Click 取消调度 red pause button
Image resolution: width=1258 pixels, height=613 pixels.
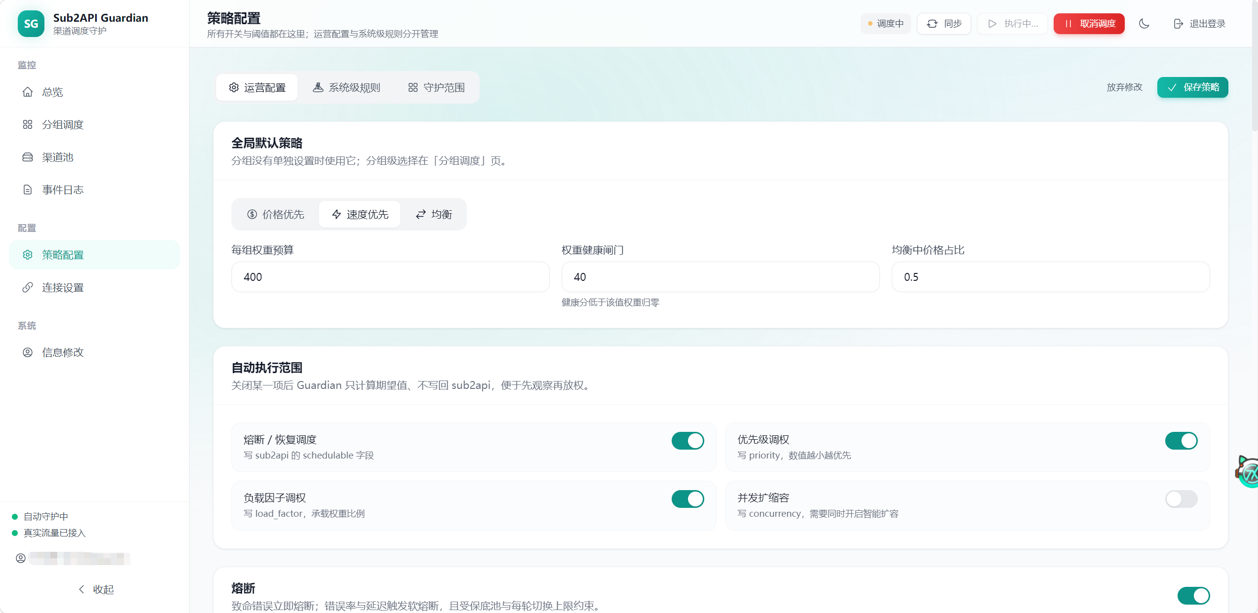[x=1089, y=24]
